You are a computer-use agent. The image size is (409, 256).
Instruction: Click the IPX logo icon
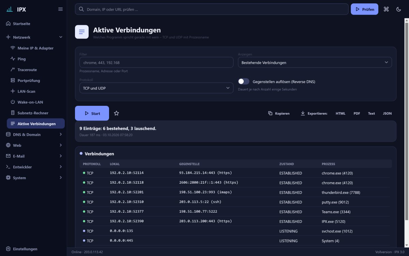click(10, 9)
